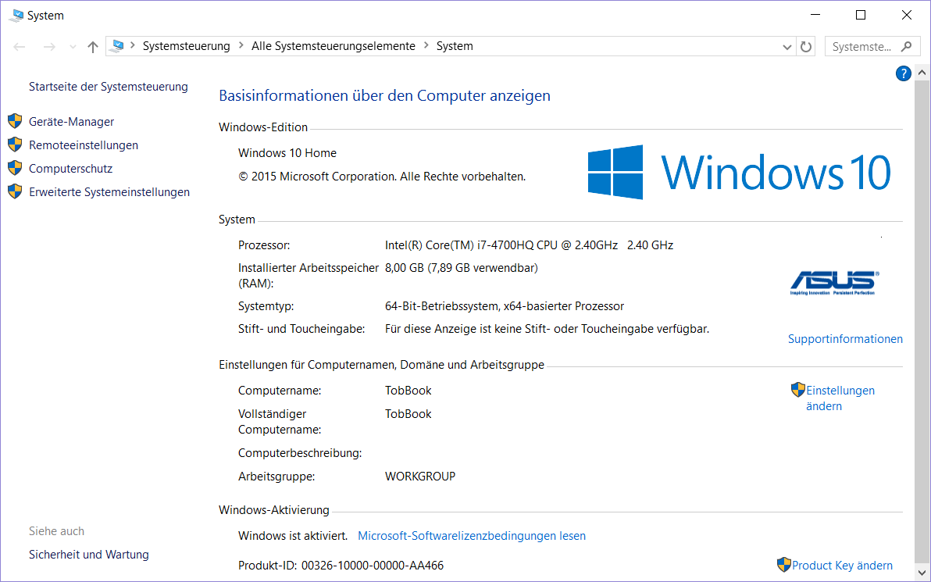Click the ASUS logo
The image size is (931, 582).
coord(834,283)
